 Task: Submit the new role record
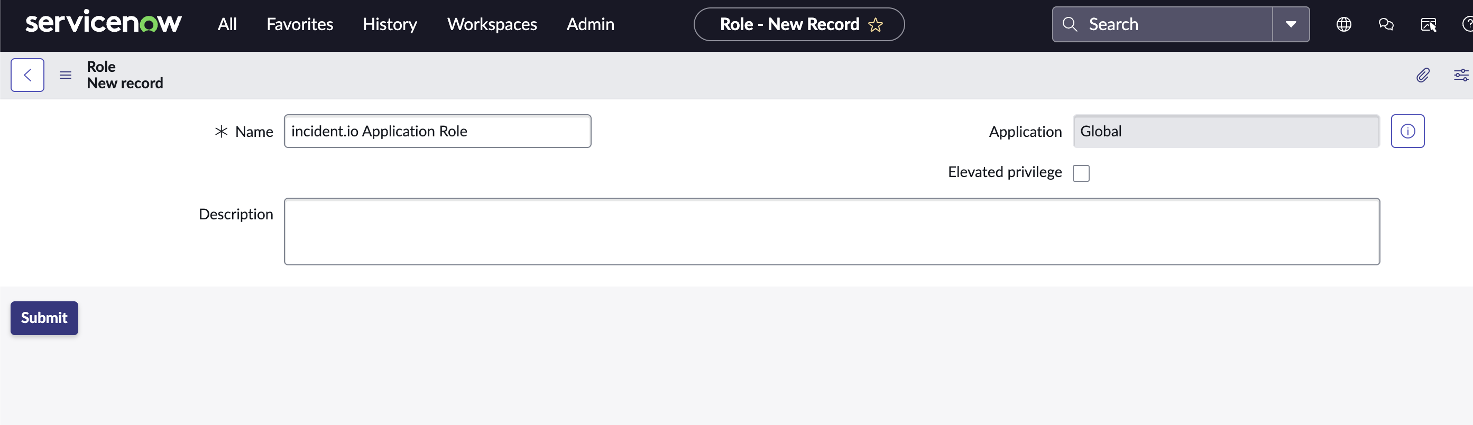pyautogui.click(x=44, y=318)
